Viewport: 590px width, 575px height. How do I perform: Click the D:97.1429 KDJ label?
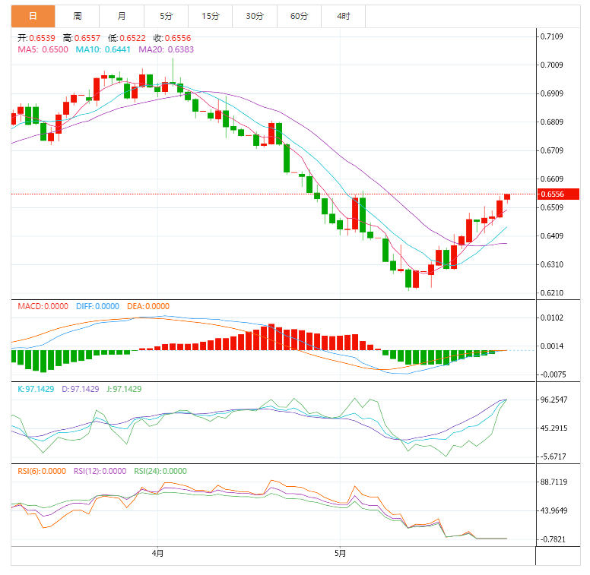point(80,389)
